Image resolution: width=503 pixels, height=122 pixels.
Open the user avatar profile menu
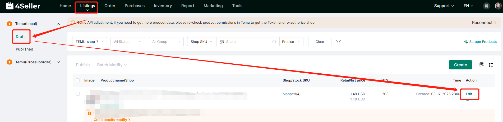click(498, 6)
